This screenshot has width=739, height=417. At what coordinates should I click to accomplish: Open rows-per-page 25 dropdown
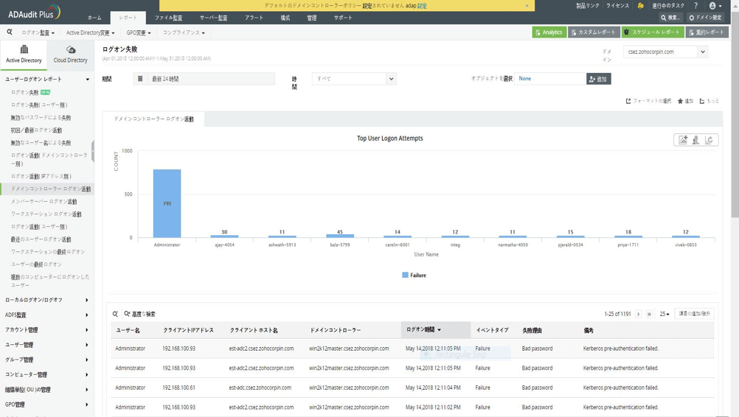click(x=665, y=314)
